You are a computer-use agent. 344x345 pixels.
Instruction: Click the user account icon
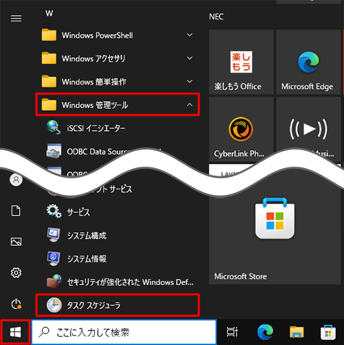(16, 180)
